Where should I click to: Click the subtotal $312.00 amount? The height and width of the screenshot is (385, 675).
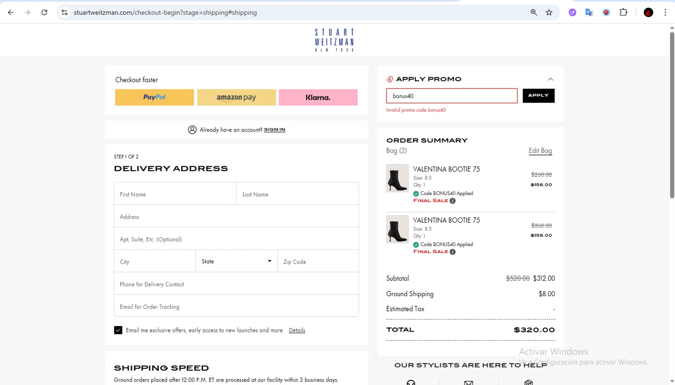pos(544,279)
